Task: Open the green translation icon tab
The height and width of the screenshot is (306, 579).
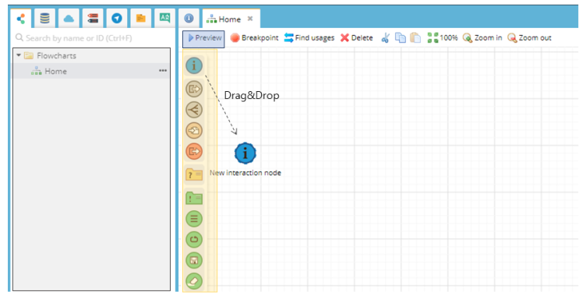Action: click(164, 19)
